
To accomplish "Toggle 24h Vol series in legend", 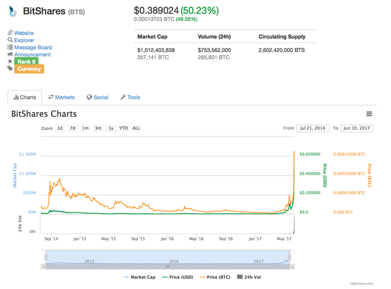I will (x=249, y=277).
